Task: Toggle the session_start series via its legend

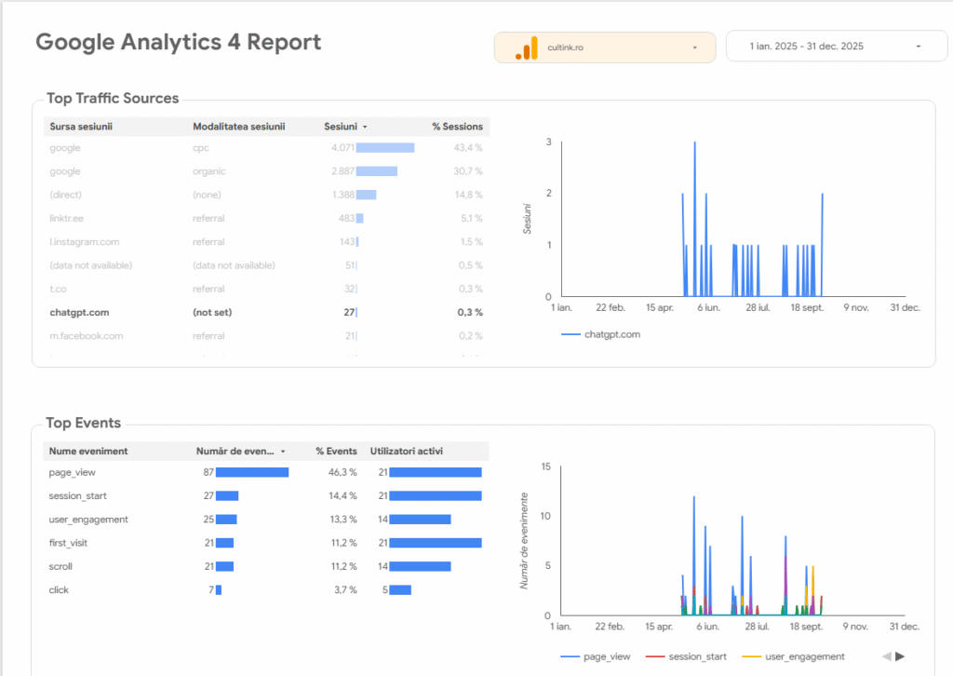Action: click(686, 656)
